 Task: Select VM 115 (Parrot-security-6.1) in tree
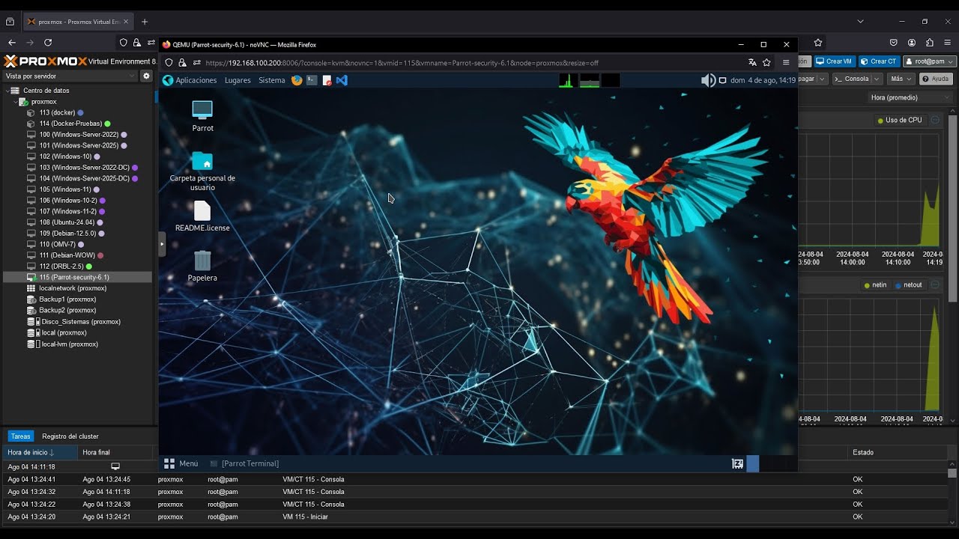point(77,277)
